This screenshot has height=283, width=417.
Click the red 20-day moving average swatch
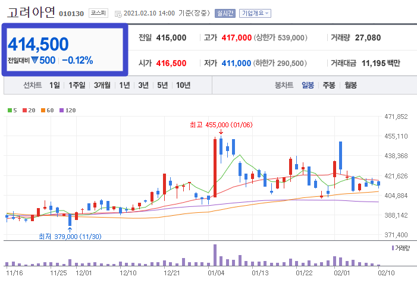(x=25, y=110)
